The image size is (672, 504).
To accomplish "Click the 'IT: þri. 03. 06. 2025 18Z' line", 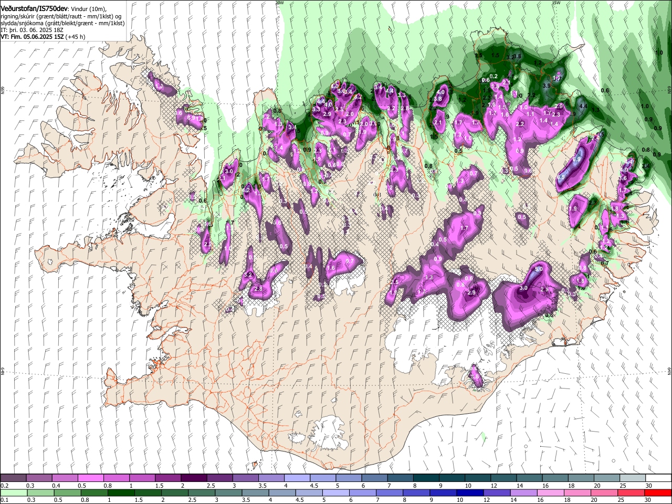I will [32, 30].
